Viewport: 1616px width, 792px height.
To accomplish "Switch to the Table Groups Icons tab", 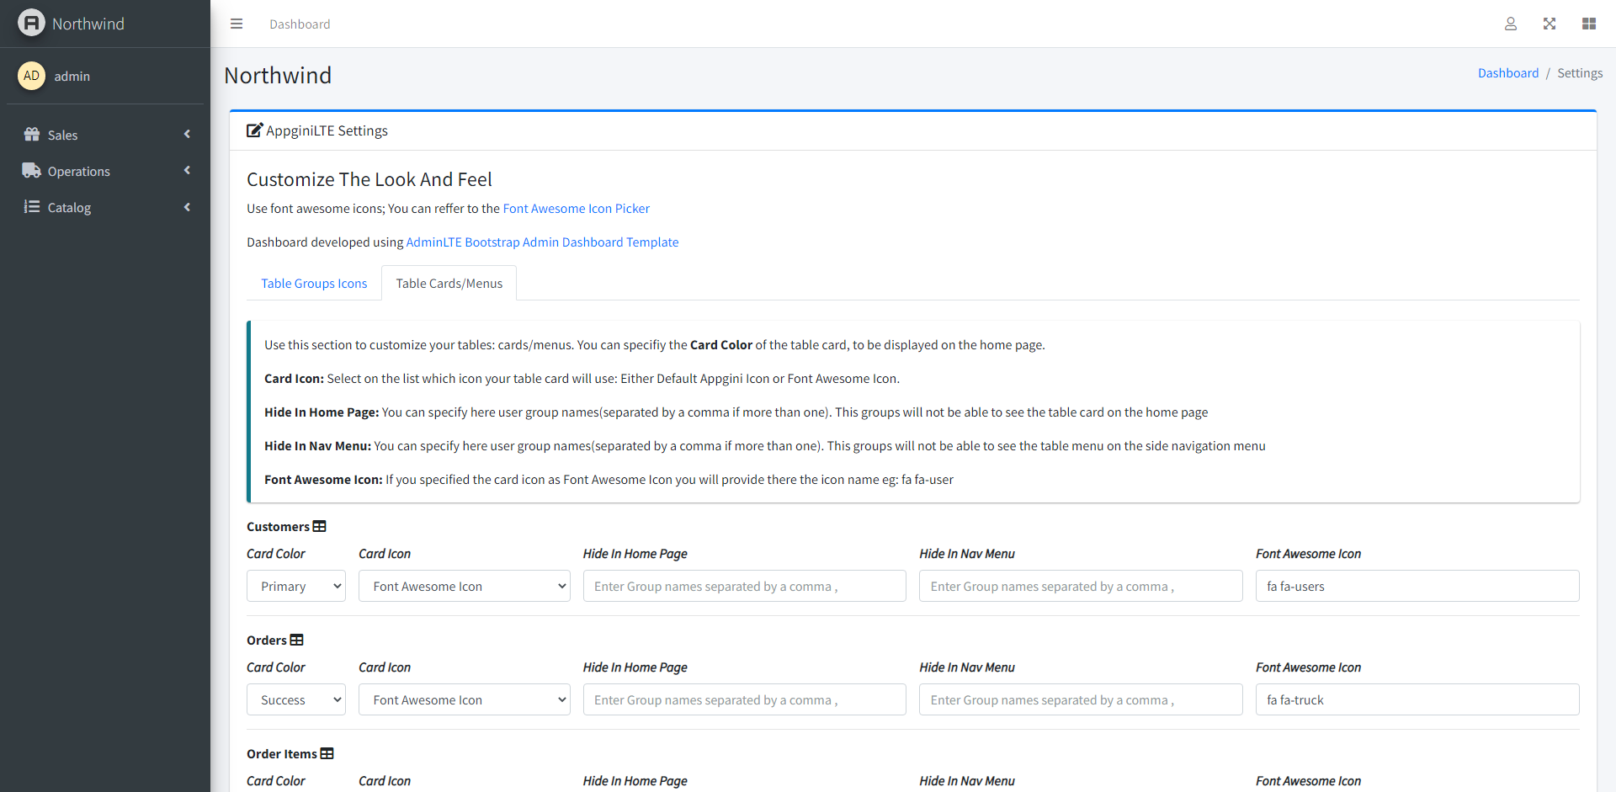I will (313, 283).
